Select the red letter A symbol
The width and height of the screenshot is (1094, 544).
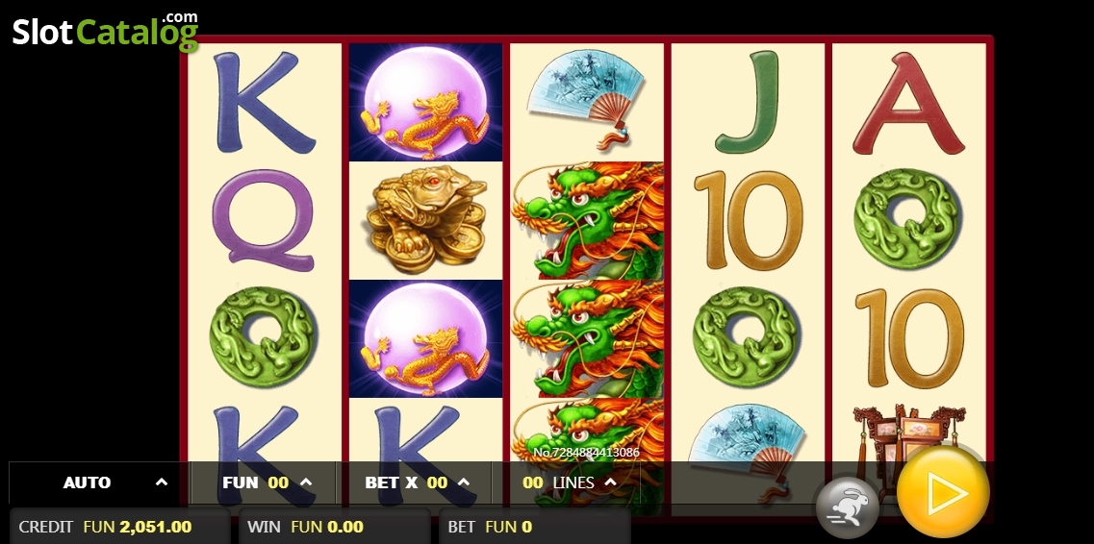coord(908,103)
